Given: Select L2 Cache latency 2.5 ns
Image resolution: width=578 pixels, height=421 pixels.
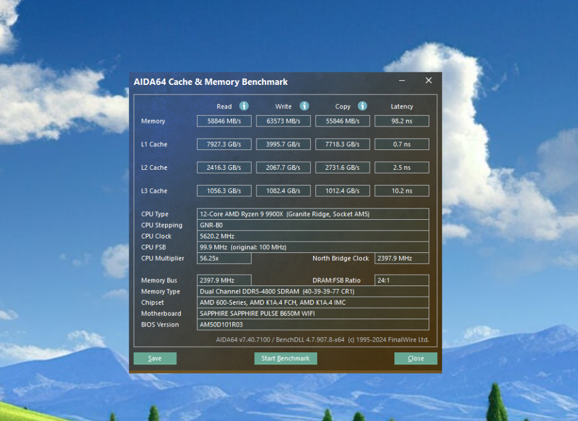Looking at the screenshot, I should pyautogui.click(x=402, y=167).
